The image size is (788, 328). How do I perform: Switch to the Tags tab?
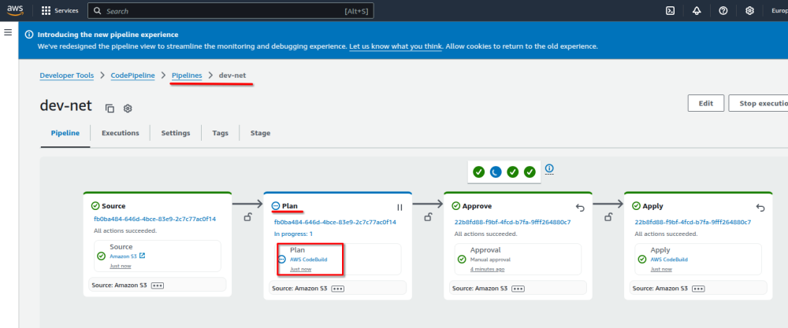point(220,133)
